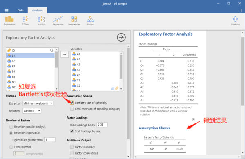Viewport: 245px width, 159px height.
Task: Select A3 in Variables box
Action: (x=95, y=65)
